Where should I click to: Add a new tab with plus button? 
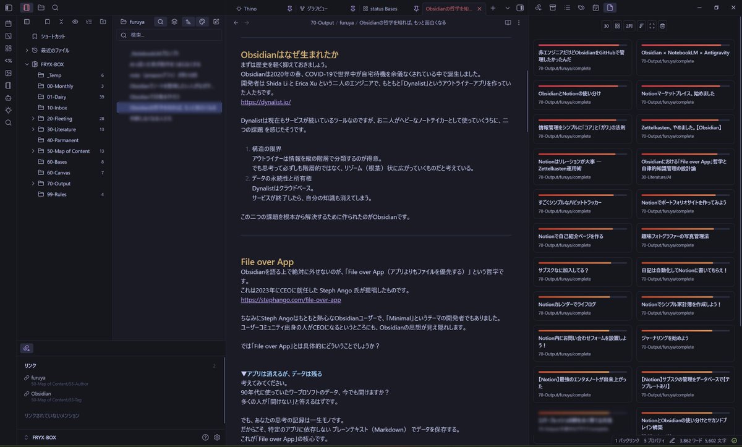[493, 8]
